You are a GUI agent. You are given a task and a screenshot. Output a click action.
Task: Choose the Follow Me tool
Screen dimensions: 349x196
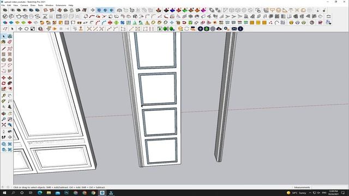[x=10, y=83]
